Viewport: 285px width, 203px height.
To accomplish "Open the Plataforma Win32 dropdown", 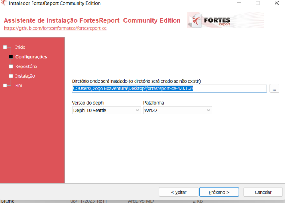I will 177,110.
